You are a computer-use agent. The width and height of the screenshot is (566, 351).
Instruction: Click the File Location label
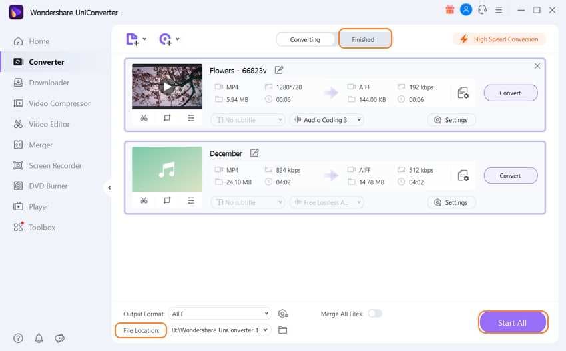pos(141,330)
